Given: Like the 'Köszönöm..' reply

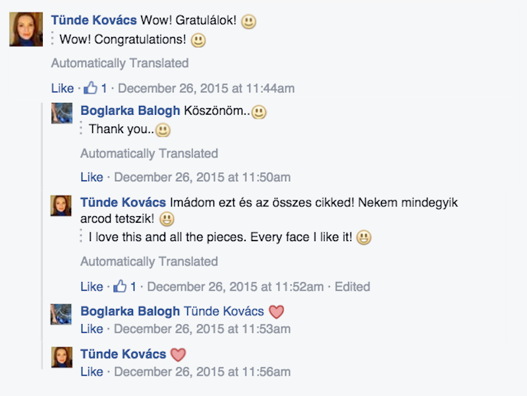Looking at the screenshot, I should click(92, 177).
